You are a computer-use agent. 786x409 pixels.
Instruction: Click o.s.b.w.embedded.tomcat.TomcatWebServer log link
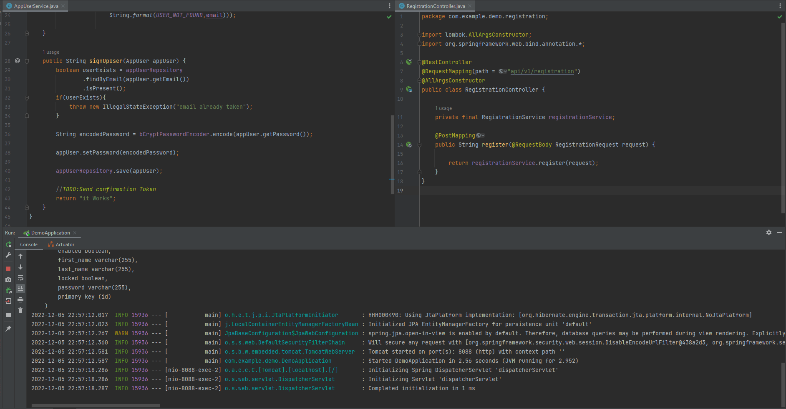tap(290, 352)
